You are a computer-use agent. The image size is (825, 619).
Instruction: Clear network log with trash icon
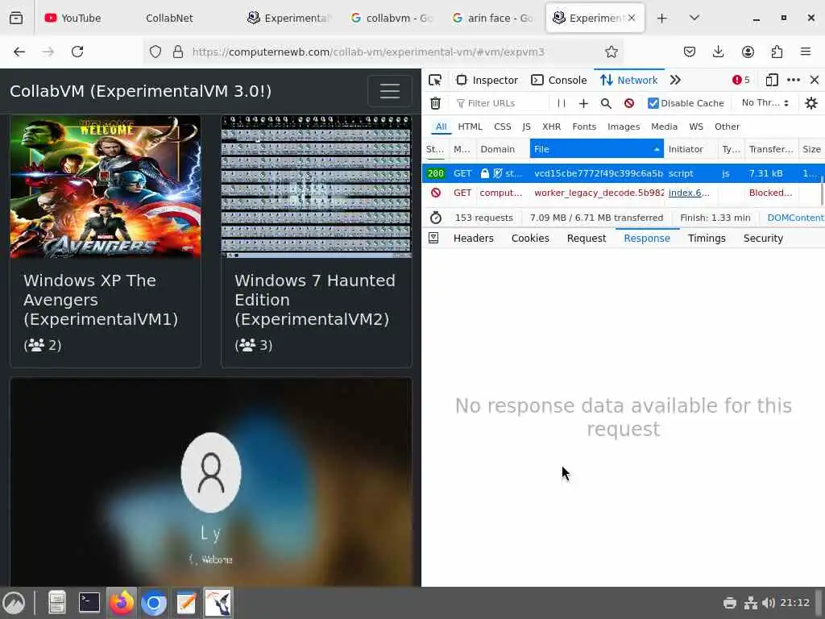(435, 103)
